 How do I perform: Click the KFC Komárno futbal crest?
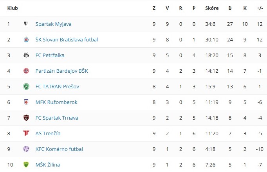click(x=26, y=149)
